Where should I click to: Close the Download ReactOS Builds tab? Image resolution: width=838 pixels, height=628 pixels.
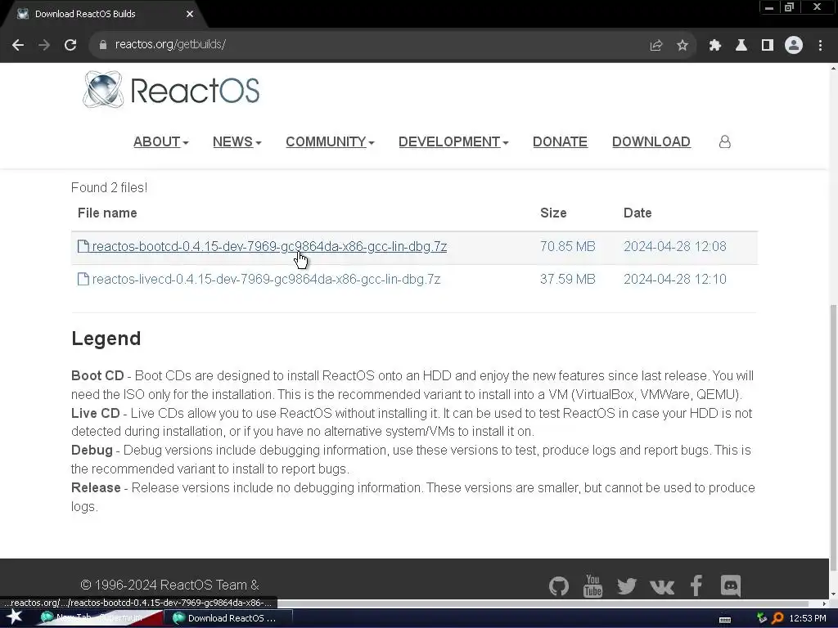coord(190,14)
